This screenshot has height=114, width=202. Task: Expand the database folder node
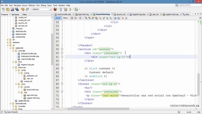pos(8,42)
